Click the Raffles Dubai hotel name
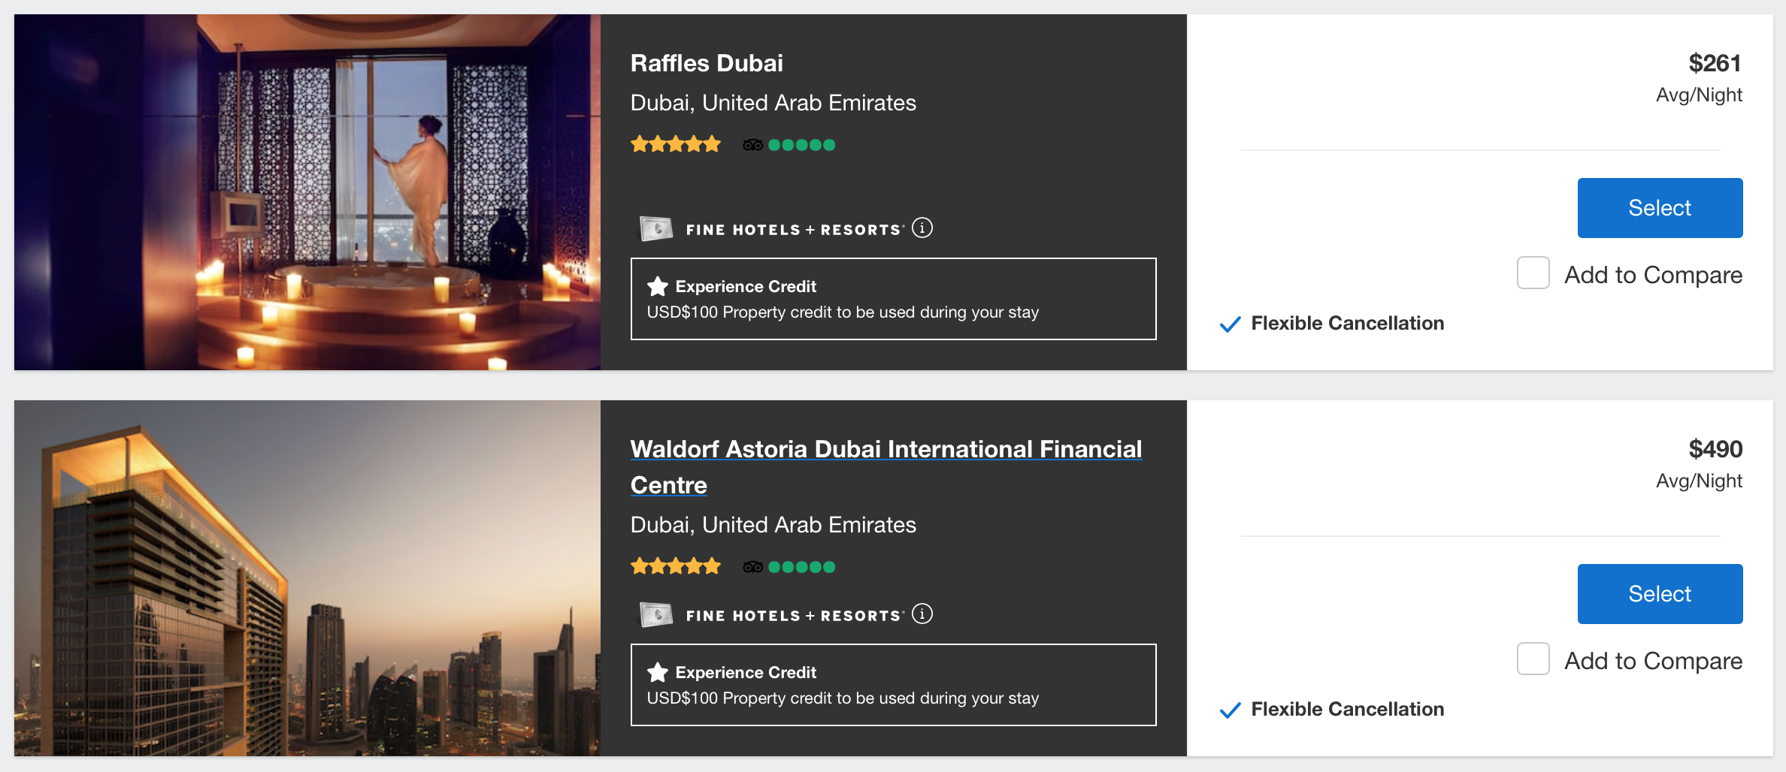1786x772 pixels. [707, 63]
